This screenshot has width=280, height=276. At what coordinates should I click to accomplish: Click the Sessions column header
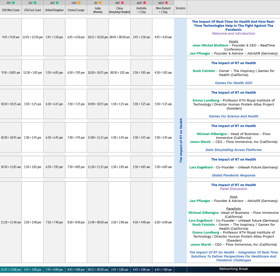click(180, 8)
